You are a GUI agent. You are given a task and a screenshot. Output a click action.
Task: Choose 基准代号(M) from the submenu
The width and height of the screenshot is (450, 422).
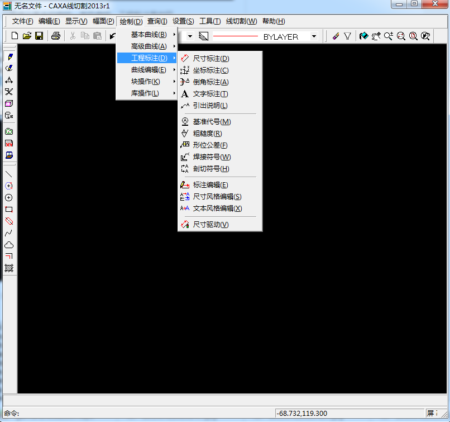coord(220,122)
